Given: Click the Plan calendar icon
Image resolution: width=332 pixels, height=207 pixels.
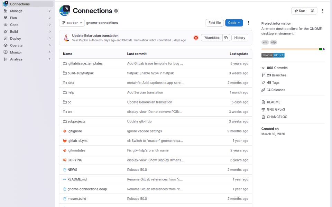Looking at the screenshot, I should pyautogui.click(x=6, y=18).
